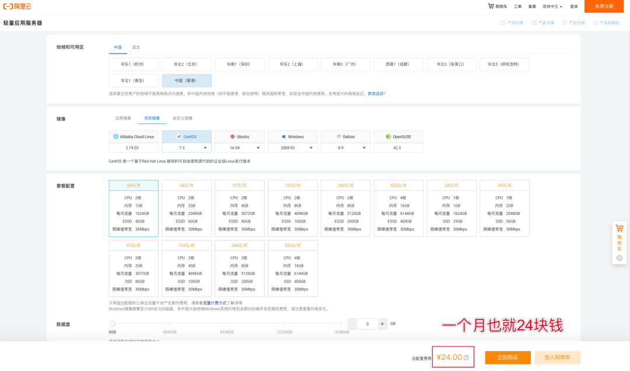Choose region 华南1（深圳）
The height and width of the screenshot is (371, 630).
240,64
